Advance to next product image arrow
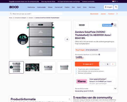Image resolution: width=127 pixels, height=102 pixels. pos(67,39)
